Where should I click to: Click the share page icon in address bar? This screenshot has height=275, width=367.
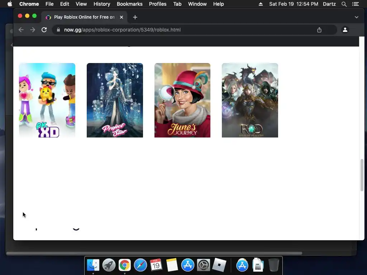319,30
